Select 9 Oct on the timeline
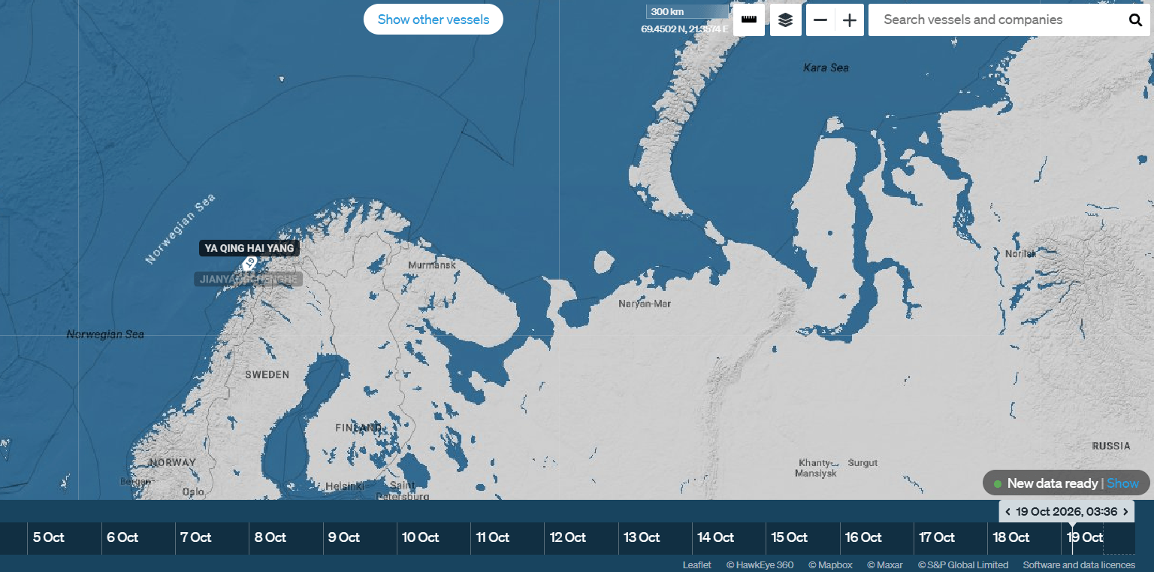This screenshot has width=1154, height=572. pos(343,537)
